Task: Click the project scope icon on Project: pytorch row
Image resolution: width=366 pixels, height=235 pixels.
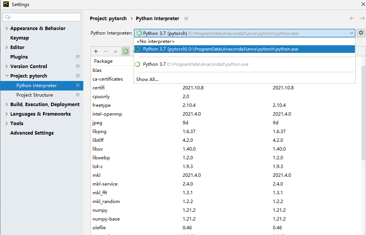Action: coord(78,76)
